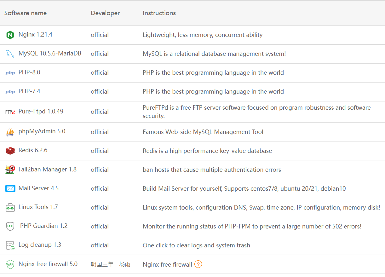Select the PHP-7.4 software name

click(29, 91)
